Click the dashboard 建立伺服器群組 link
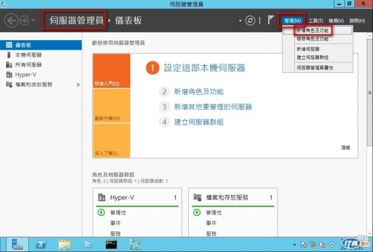Image resolution: width=373 pixels, height=252 pixels. (x=199, y=122)
